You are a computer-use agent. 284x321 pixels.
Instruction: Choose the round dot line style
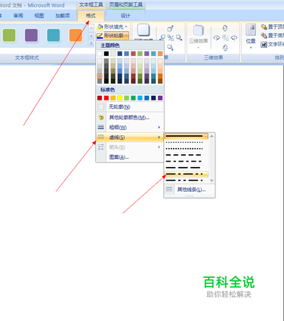(187, 143)
